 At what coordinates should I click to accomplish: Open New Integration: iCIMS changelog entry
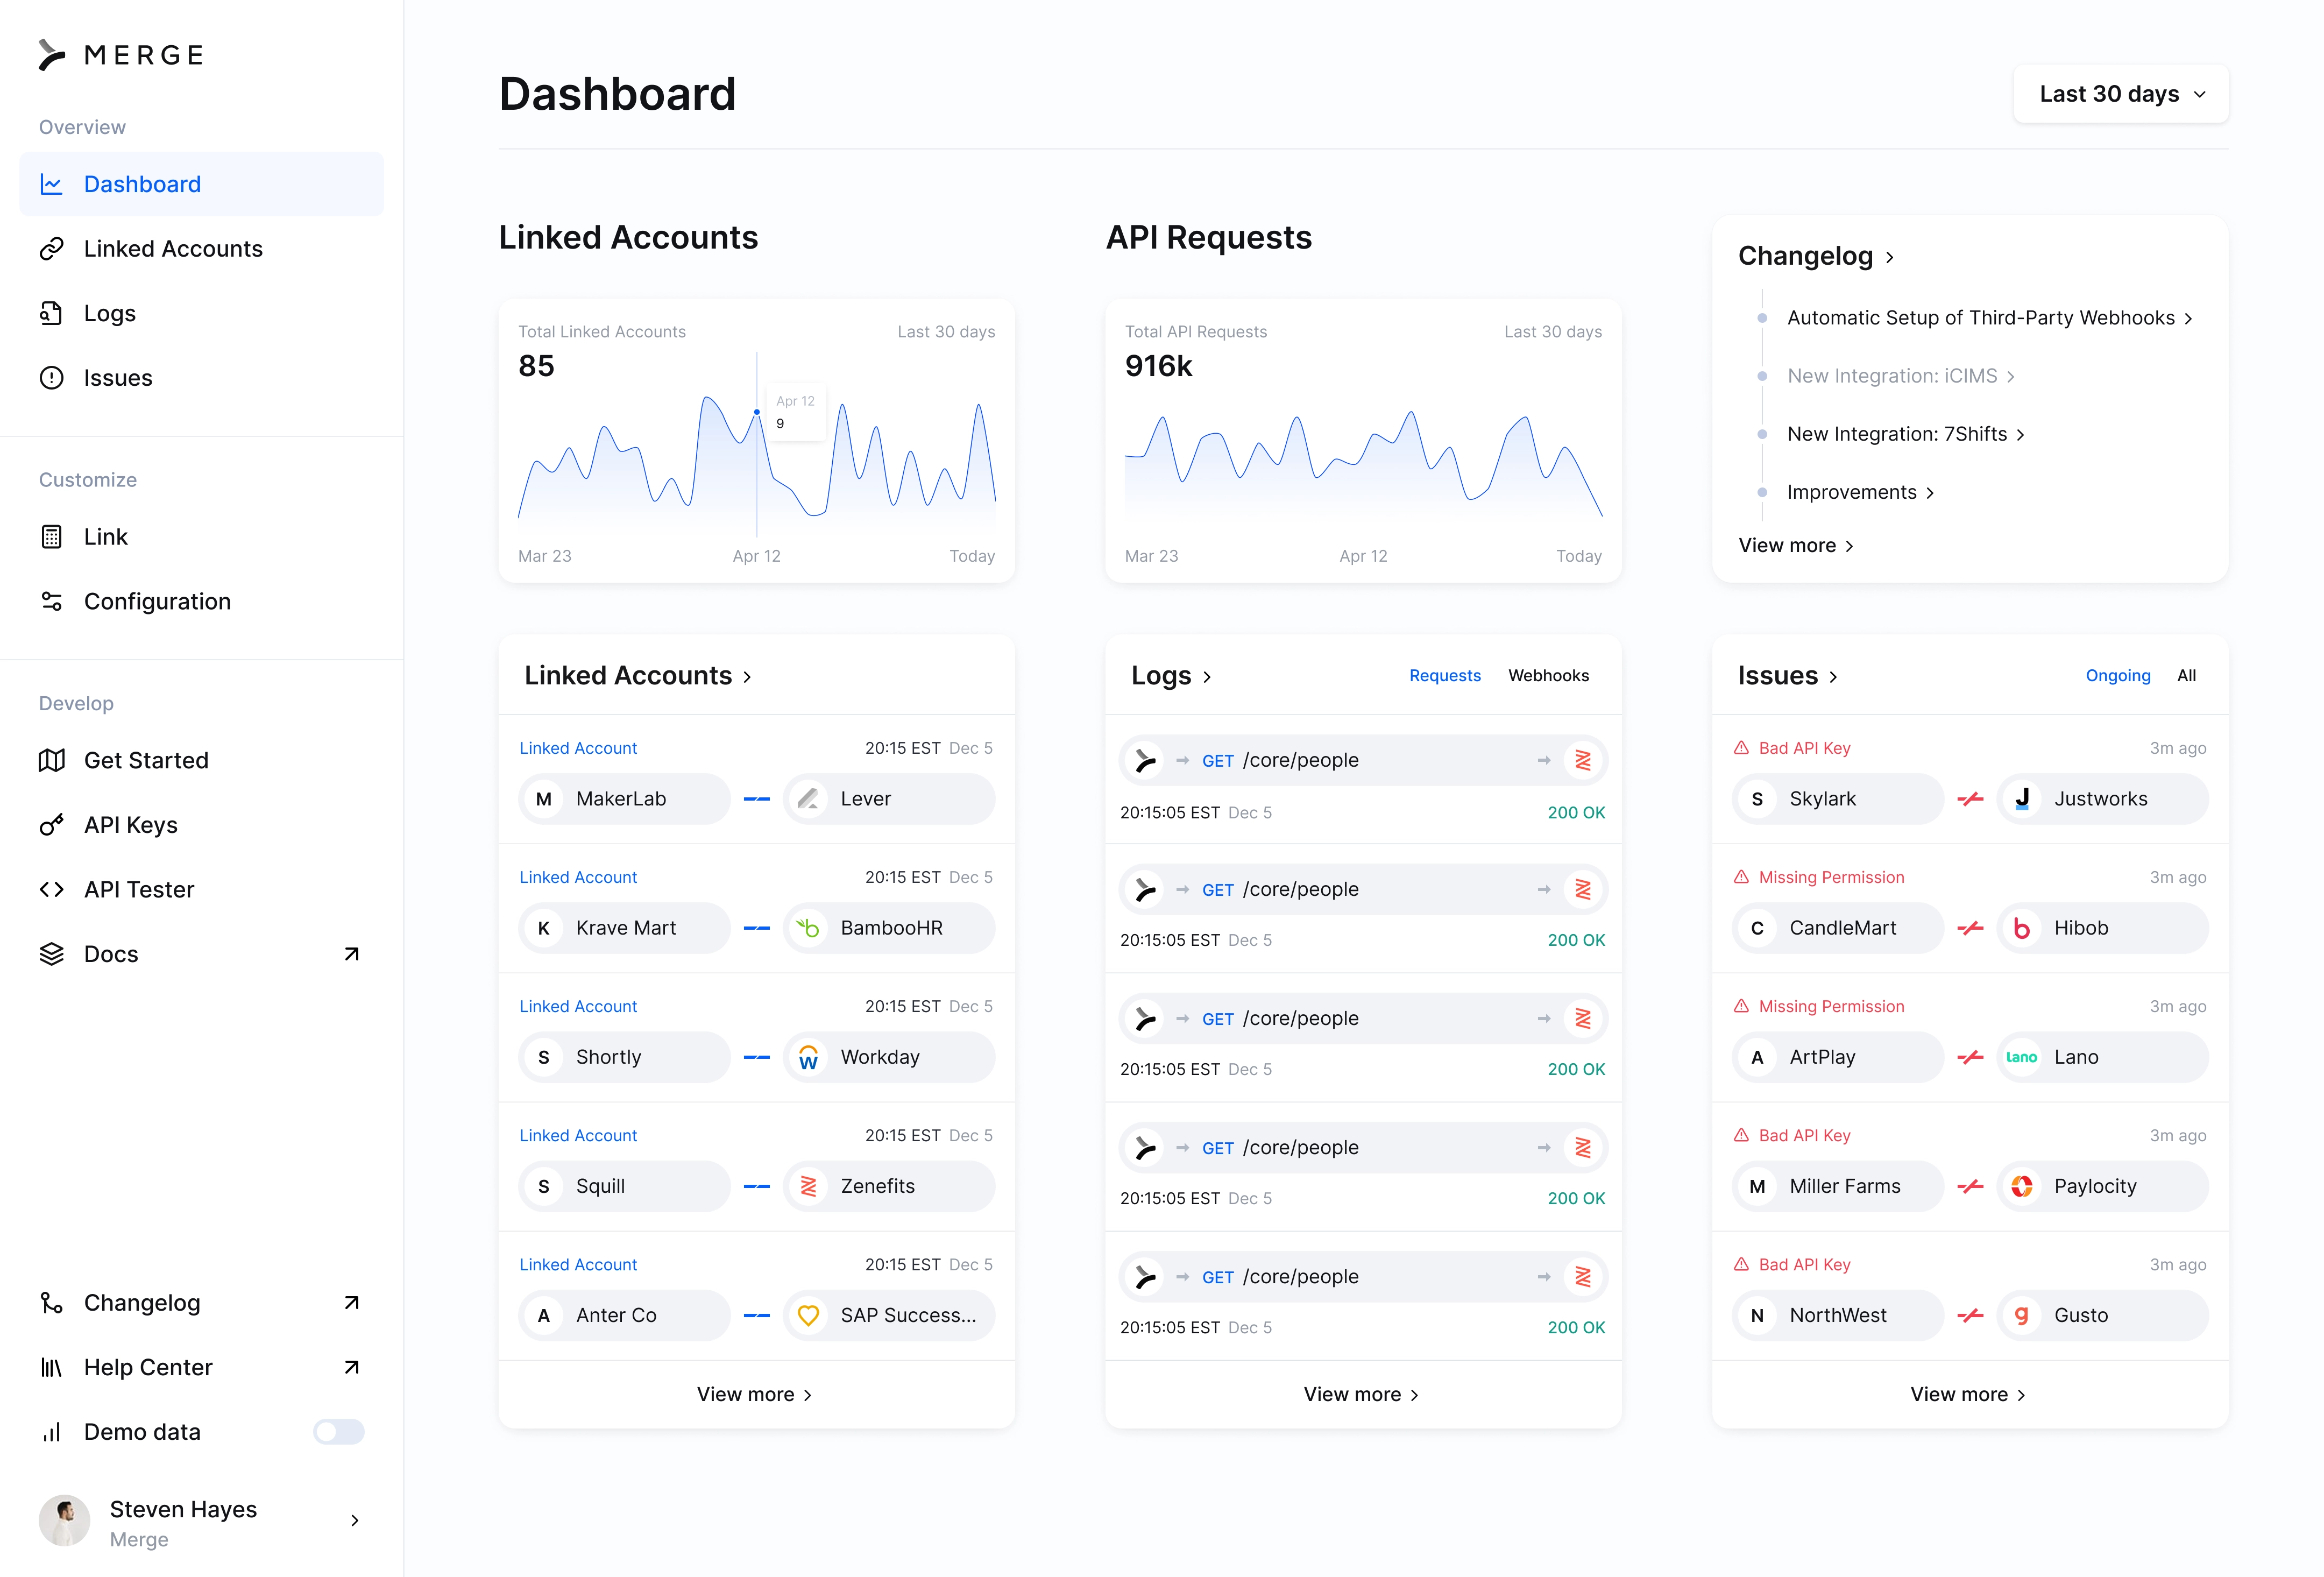coord(1900,376)
